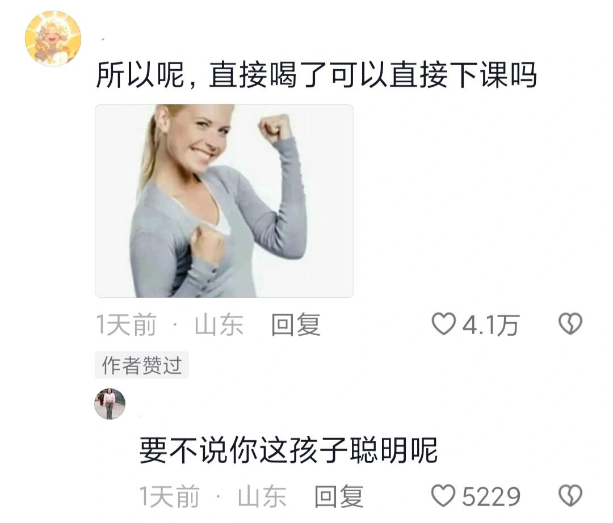Select the reply text 要不说你这孩子聪明呢
Image resolution: width=613 pixels, height=523 pixels.
click(x=288, y=450)
